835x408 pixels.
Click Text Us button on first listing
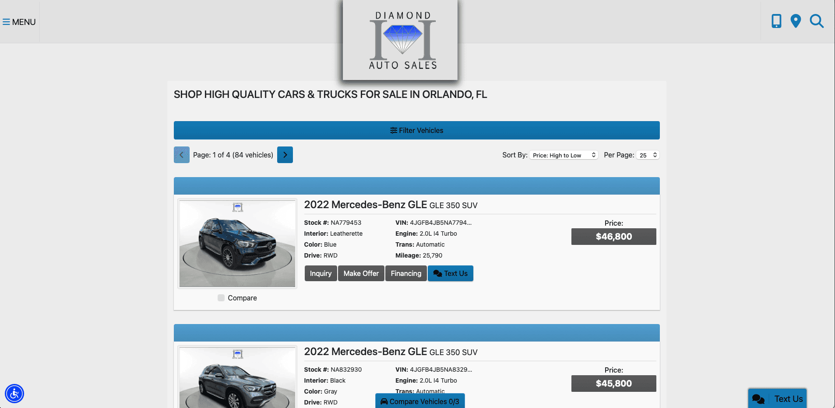point(450,273)
